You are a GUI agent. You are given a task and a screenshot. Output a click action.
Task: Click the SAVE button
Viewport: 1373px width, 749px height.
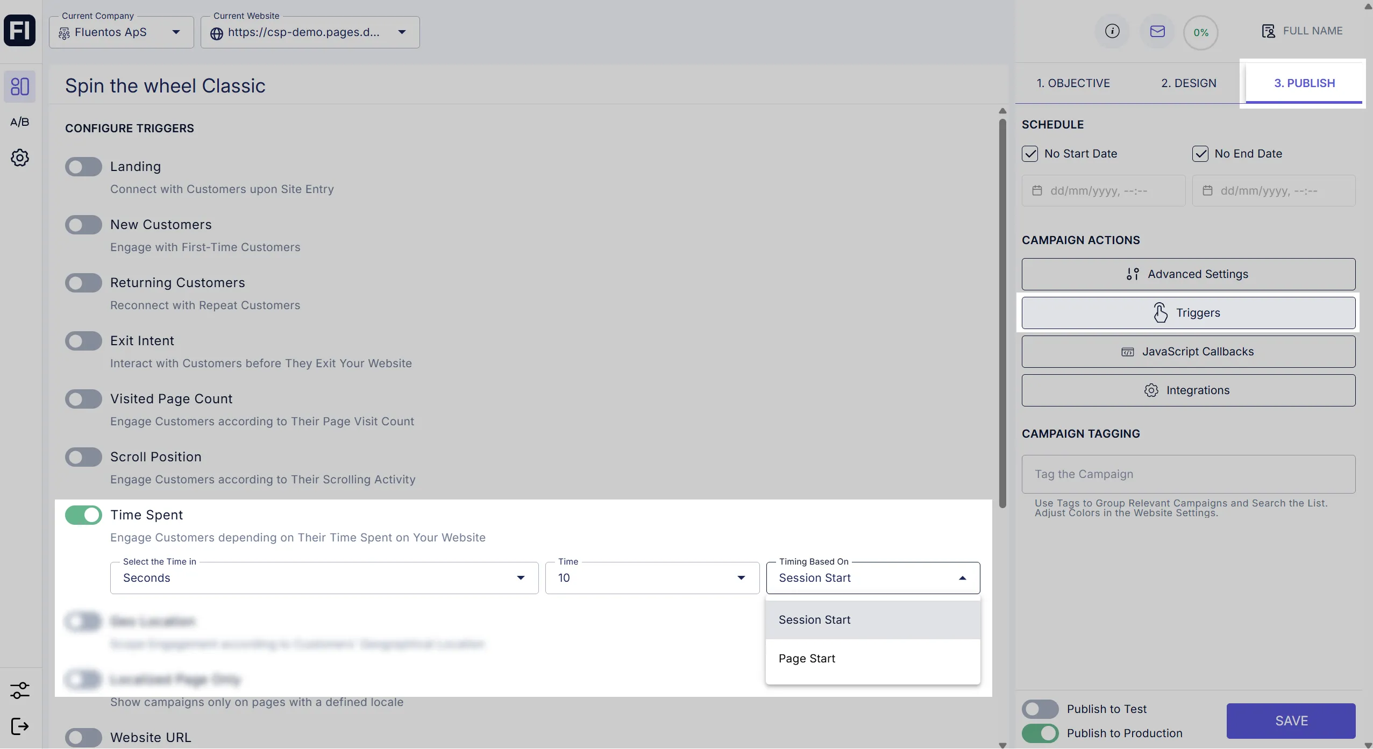(x=1291, y=721)
